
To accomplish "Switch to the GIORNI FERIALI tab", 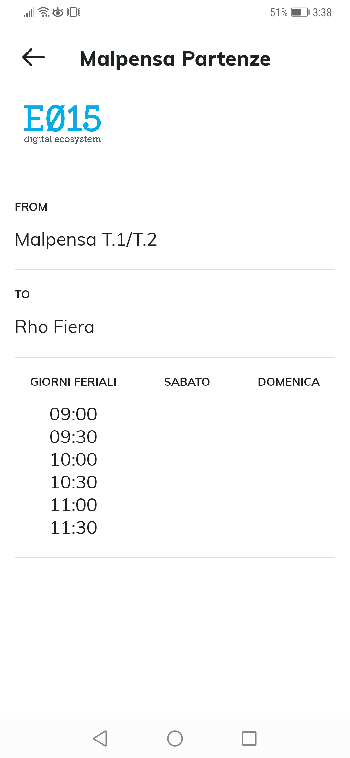I will pyautogui.click(x=73, y=382).
